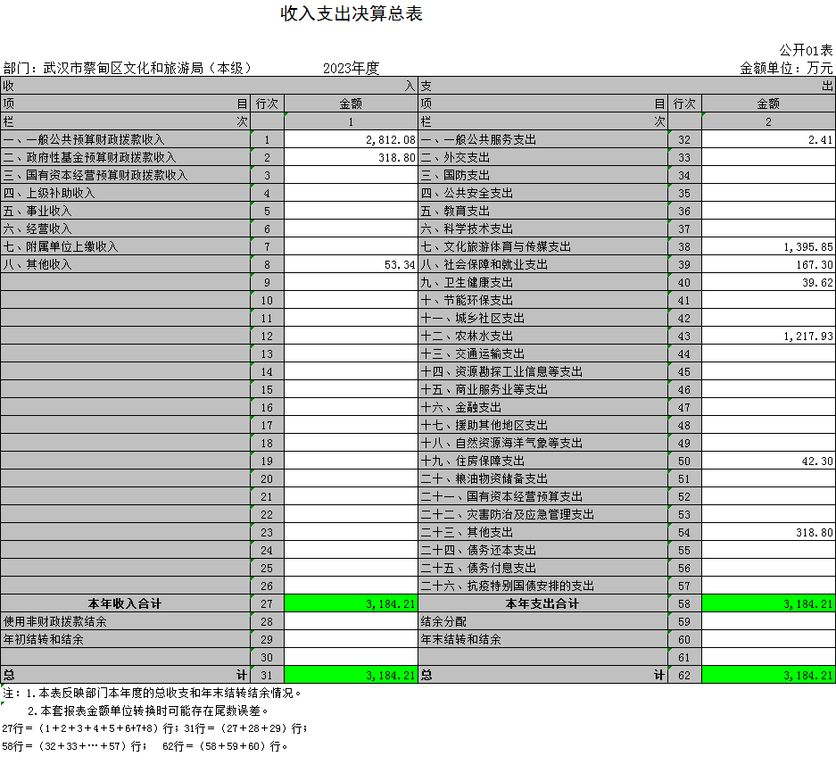This screenshot has width=836, height=773.
Task: Select the 节能环保支出 cell
Action: pyautogui.click(x=543, y=300)
